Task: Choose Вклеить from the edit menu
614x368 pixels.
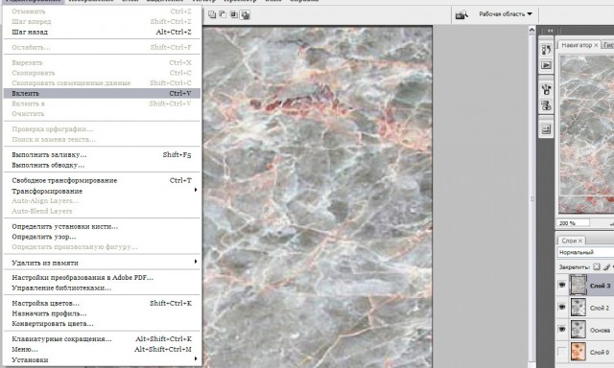Action: [102, 93]
